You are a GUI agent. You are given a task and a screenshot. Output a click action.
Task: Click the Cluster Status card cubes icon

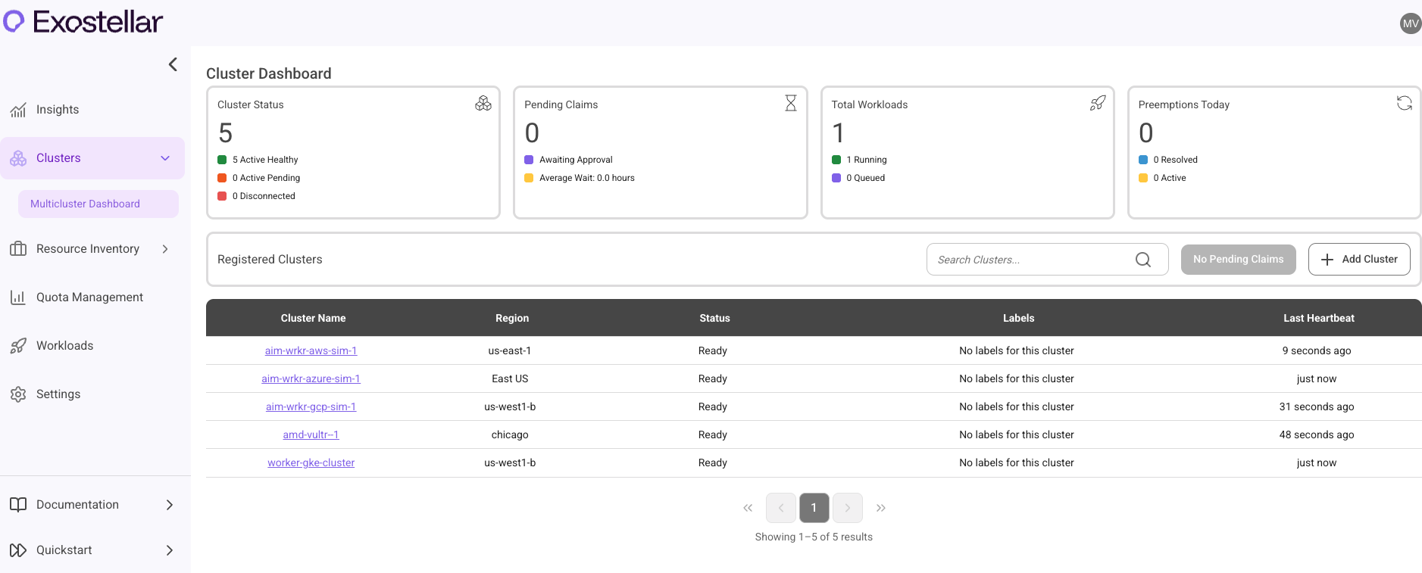pos(483,103)
